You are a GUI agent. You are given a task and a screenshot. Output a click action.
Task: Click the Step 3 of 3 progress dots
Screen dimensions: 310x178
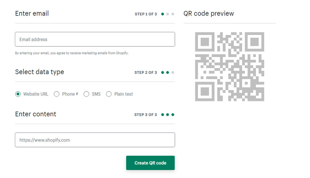pyautogui.click(x=168, y=115)
